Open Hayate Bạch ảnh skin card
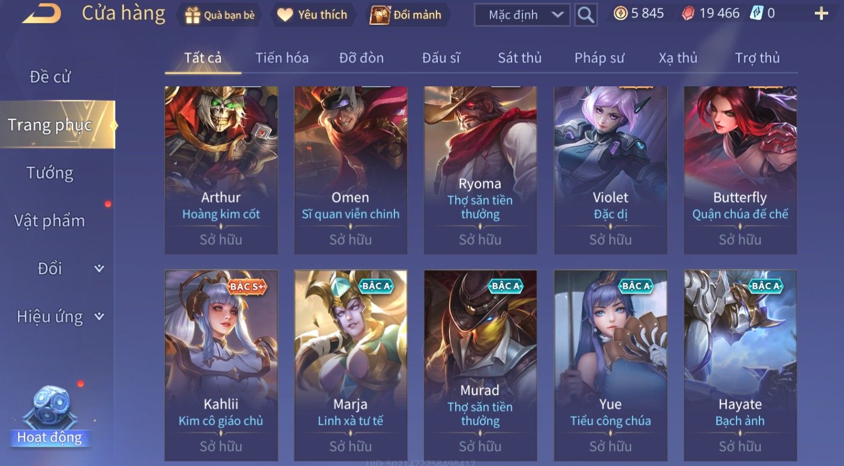This screenshot has width=844, height=466. [740, 366]
